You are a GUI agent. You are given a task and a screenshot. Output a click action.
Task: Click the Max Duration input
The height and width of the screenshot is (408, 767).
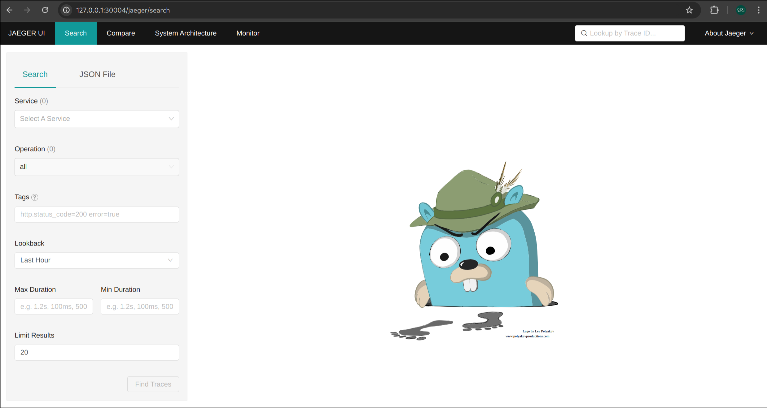pos(54,306)
